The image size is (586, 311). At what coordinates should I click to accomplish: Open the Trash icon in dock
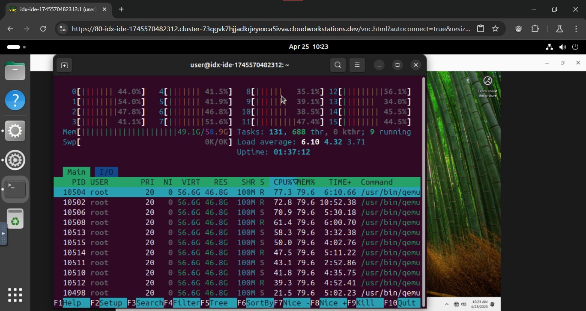pos(15,219)
